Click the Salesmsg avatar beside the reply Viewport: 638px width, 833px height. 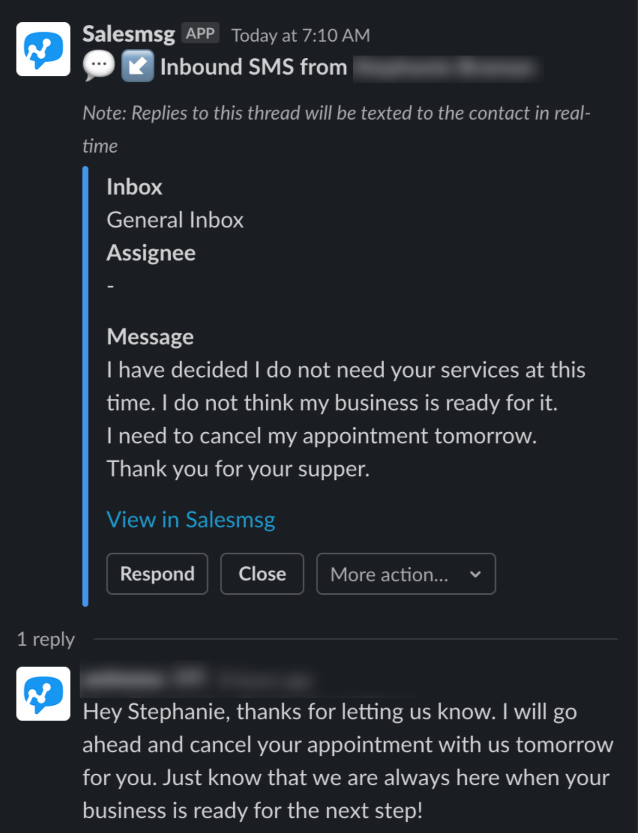tap(43, 693)
